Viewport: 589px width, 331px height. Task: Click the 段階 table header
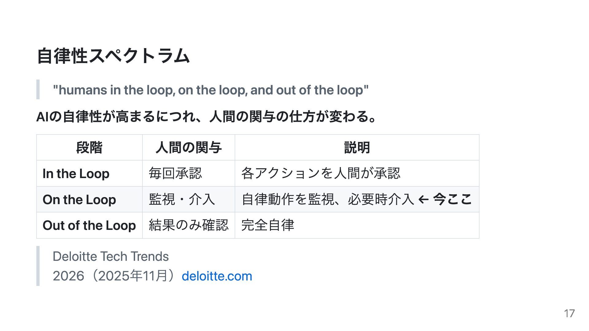click(89, 147)
